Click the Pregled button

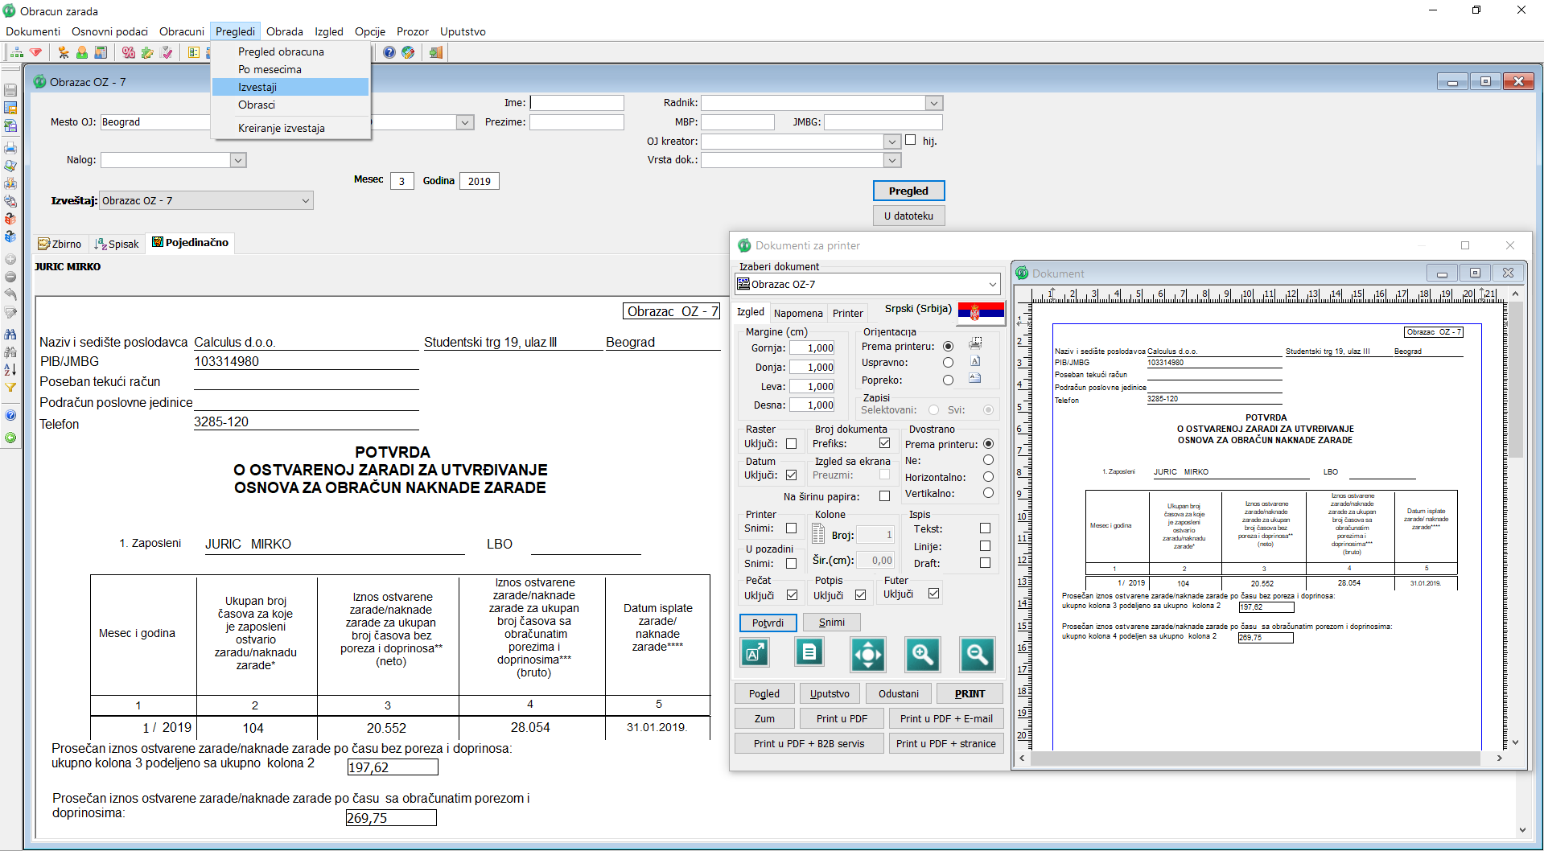[x=908, y=191]
